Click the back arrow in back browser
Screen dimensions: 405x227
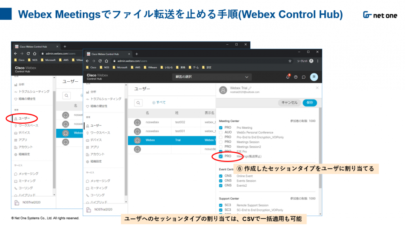pos(15,53)
